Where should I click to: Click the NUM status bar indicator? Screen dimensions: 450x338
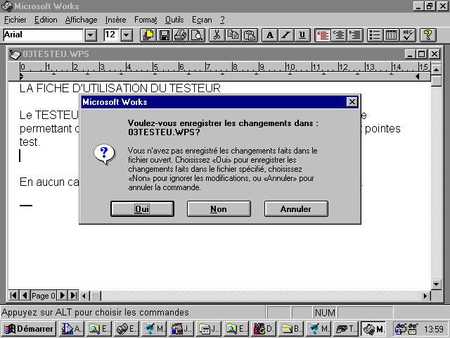325,313
